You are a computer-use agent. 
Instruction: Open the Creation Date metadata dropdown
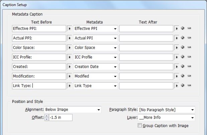(96, 66)
